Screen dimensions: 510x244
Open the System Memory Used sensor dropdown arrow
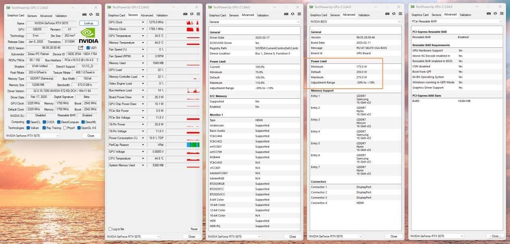pyautogui.click(x=143, y=165)
